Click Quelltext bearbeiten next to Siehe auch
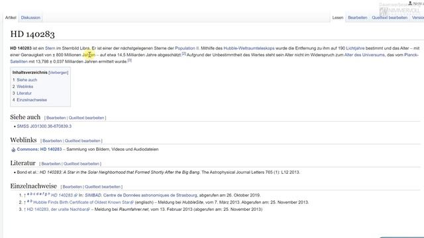 86,118
